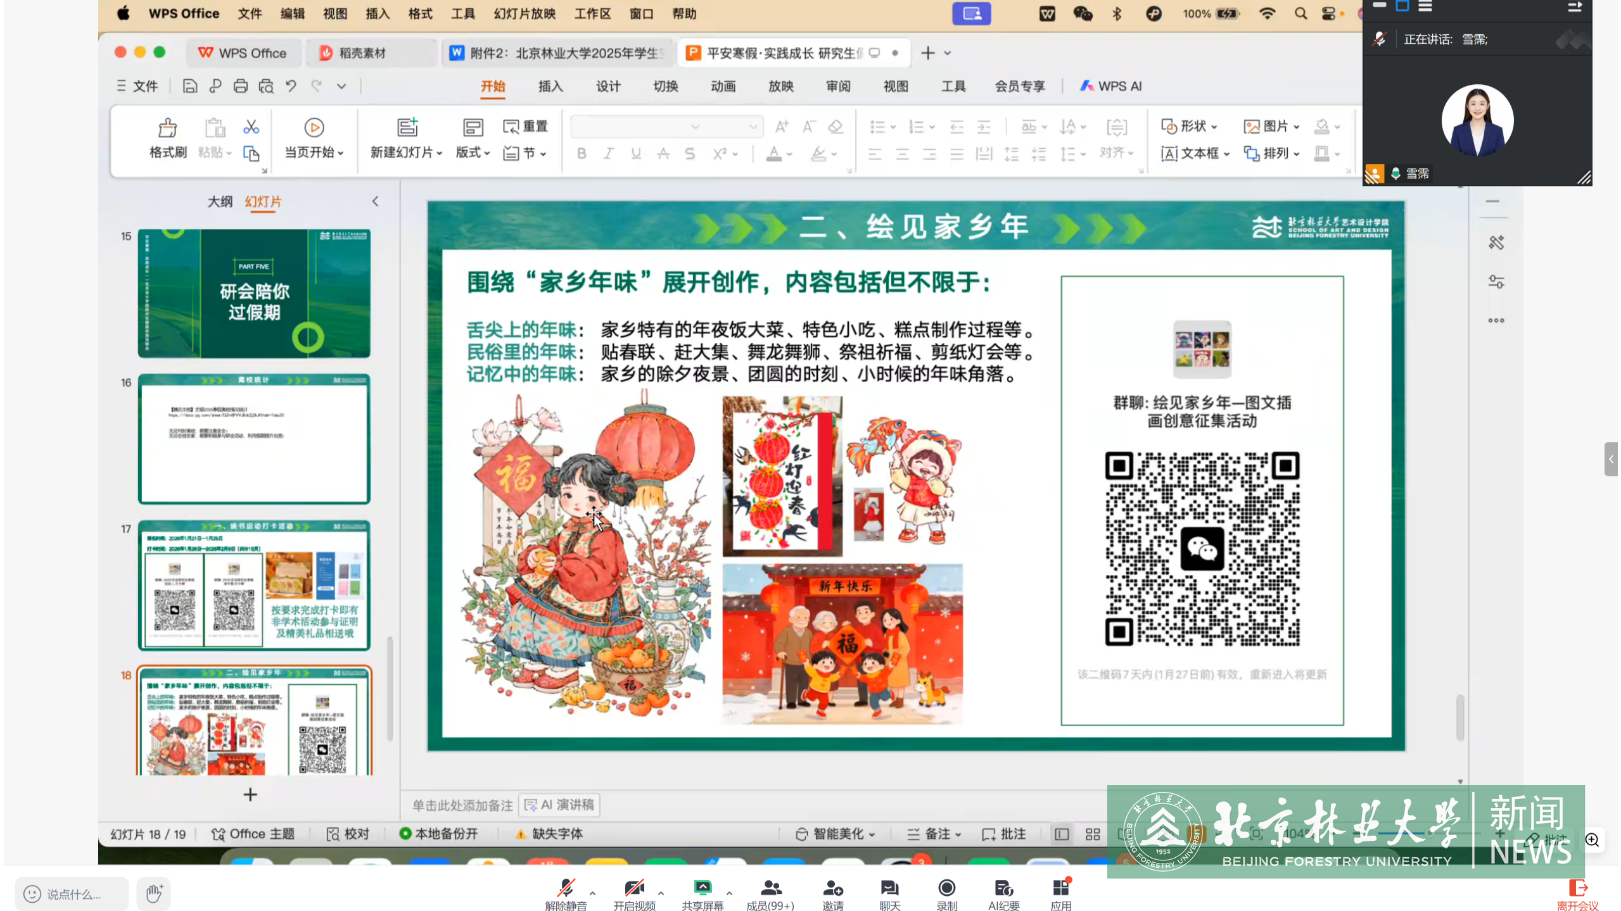Open the font color A swatch
Image resolution: width=1621 pixels, height=911 pixels.
click(x=773, y=154)
